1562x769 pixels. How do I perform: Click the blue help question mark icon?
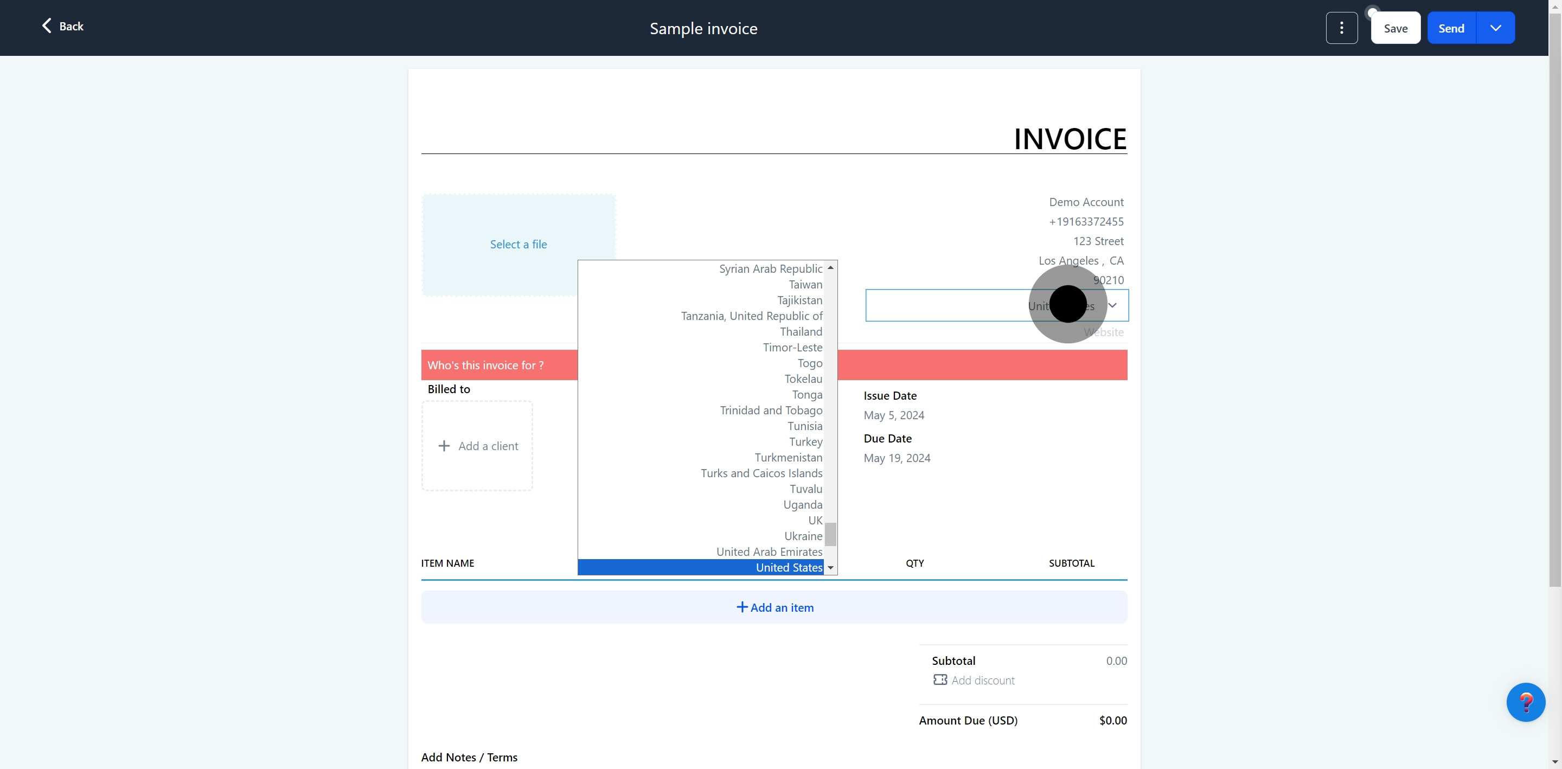tap(1526, 702)
